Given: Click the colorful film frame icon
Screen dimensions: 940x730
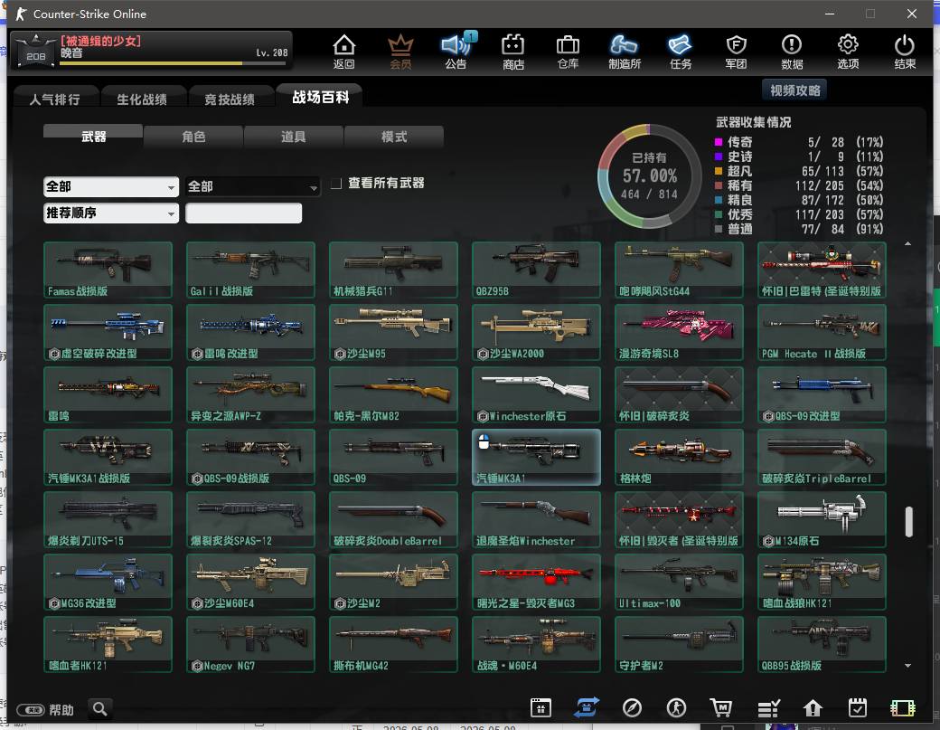Looking at the screenshot, I should (x=903, y=707).
